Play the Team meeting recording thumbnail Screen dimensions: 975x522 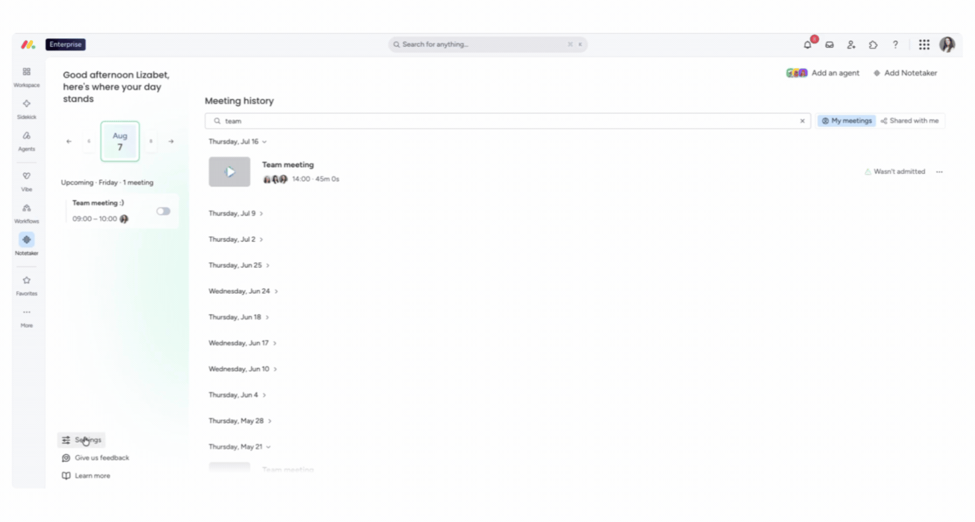click(x=230, y=172)
